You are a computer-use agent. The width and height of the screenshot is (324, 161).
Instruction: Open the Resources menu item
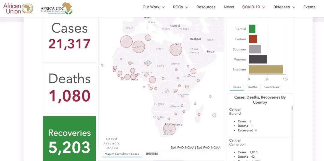(x=206, y=7)
